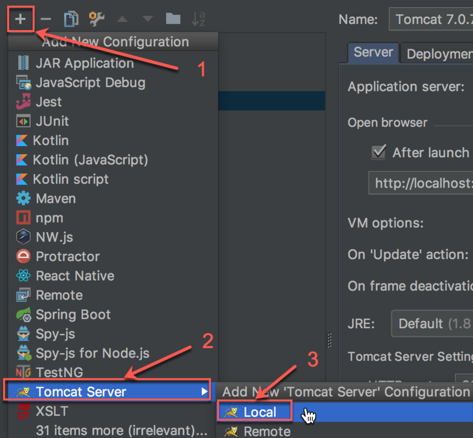Select the plain Spy-js entry
This screenshot has height=438, width=473.
(113, 334)
